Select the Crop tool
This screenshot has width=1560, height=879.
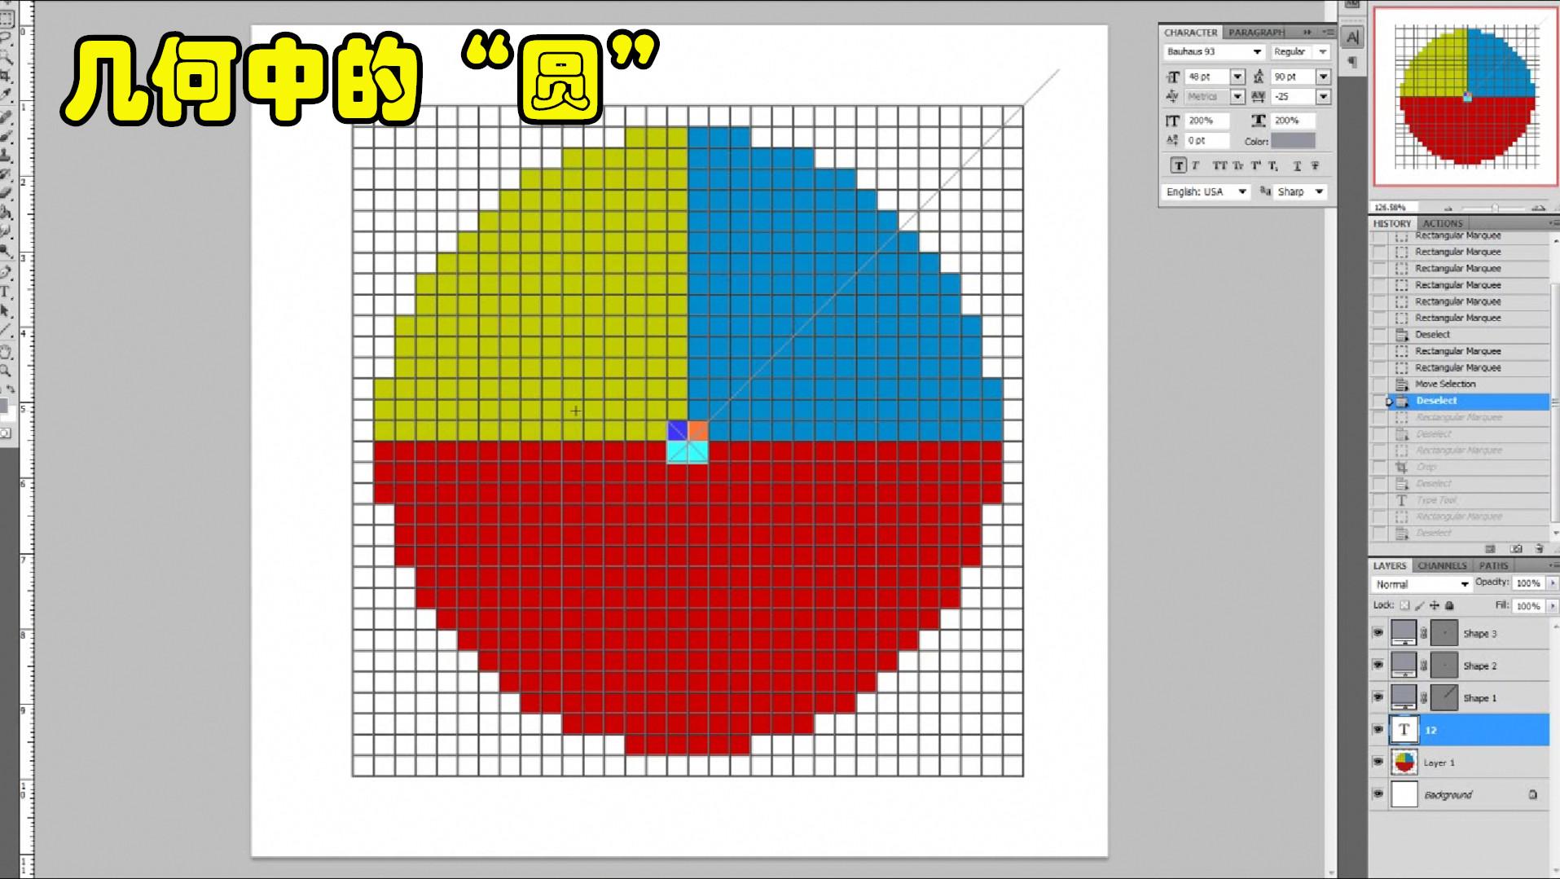tap(7, 76)
